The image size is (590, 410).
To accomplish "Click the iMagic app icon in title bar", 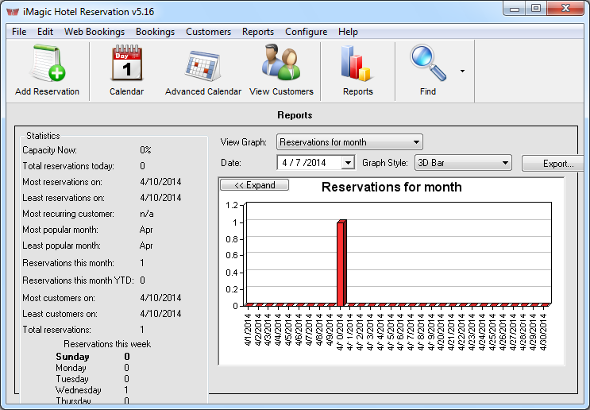I will click(x=13, y=12).
